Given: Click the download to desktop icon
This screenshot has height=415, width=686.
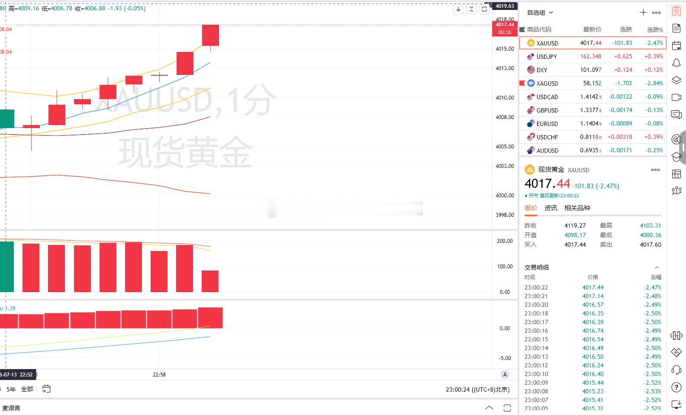Looking at the screenshot, I should click(x=676, y=405).
